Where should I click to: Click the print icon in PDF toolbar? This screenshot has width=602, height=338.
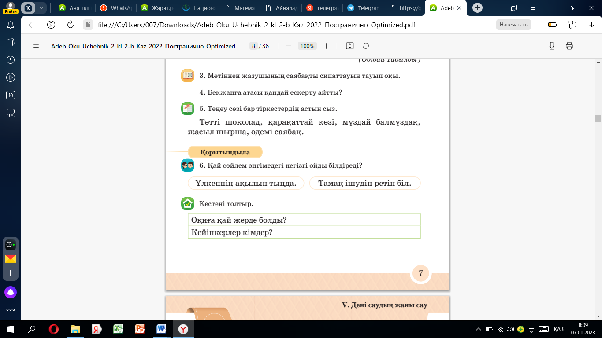click(569, 46)
